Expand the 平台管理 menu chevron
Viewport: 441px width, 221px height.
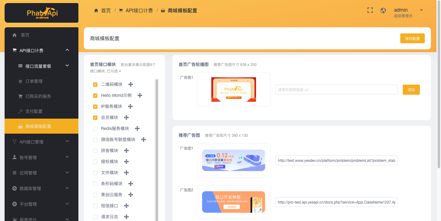tap(67, 204)
